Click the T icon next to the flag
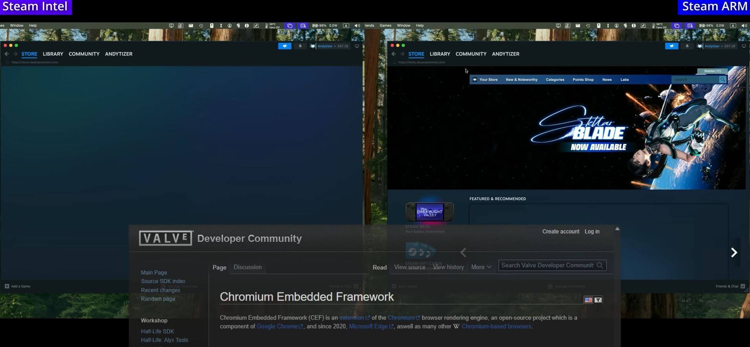 pos(598,300)
